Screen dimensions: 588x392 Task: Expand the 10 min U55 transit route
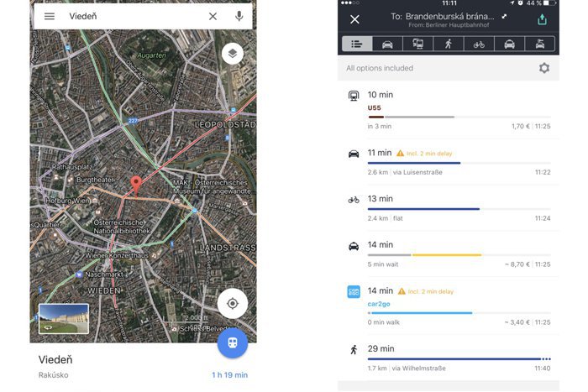click(449, 109)
